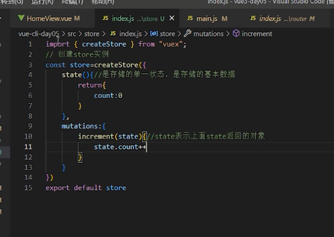
Task: Open the 帮助(H) menu
Action: click(x=102, y=2)
